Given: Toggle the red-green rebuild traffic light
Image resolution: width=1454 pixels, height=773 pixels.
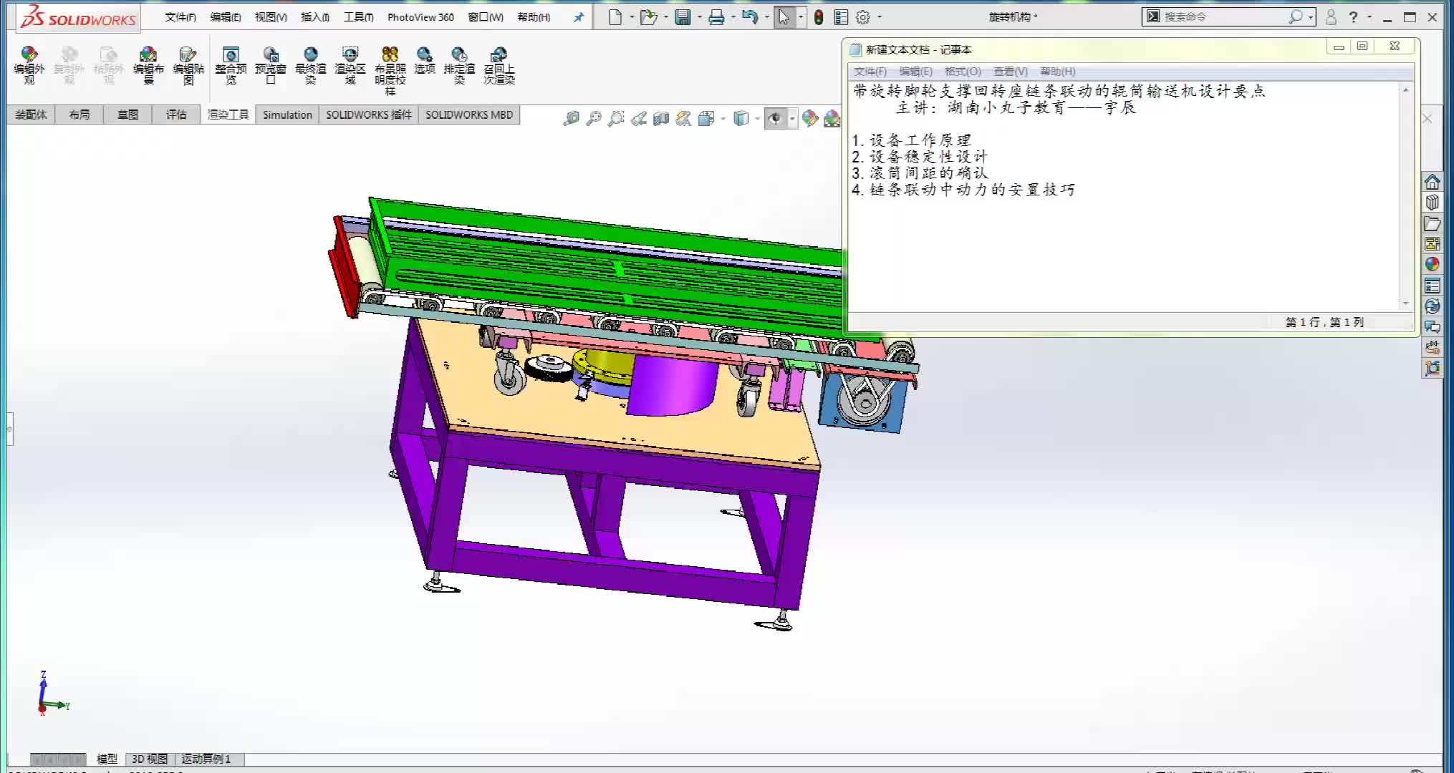Looking at the screenshot, I should pos(819,17).
